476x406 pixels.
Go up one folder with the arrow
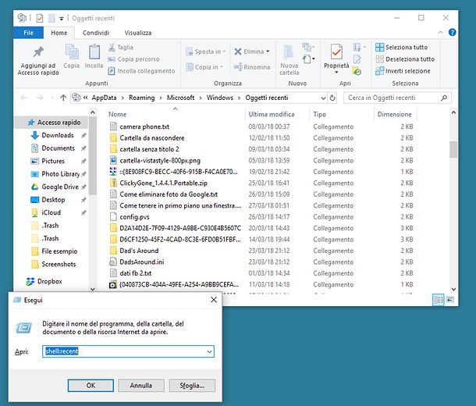[x=63, y=98]
